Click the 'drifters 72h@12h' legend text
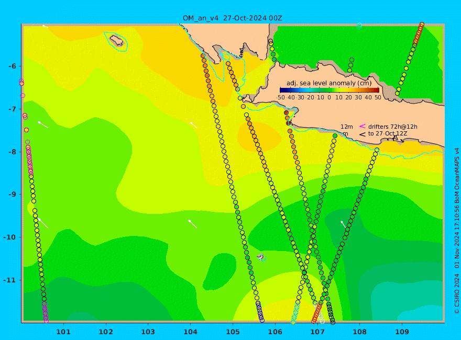 (x=393, y=127)
